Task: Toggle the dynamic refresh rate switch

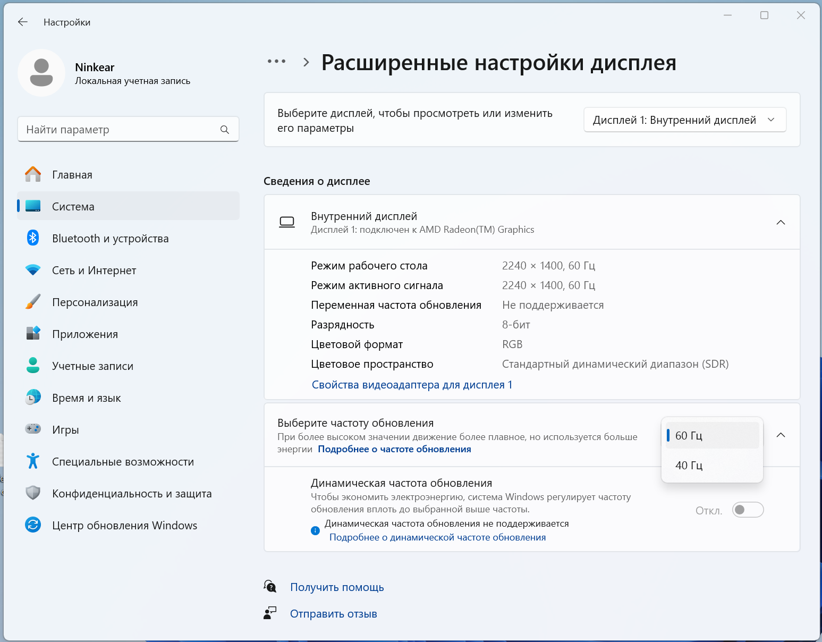Action: pyautogui.click(x=748, y=510)
